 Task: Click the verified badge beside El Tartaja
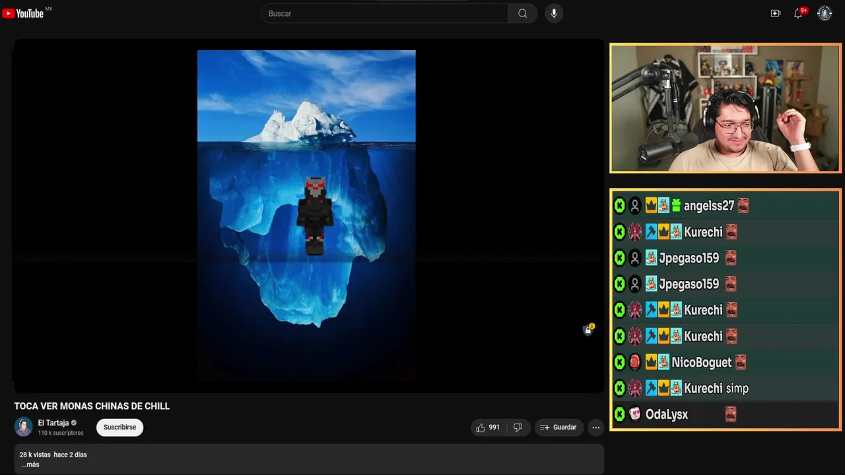pos(74,423)
